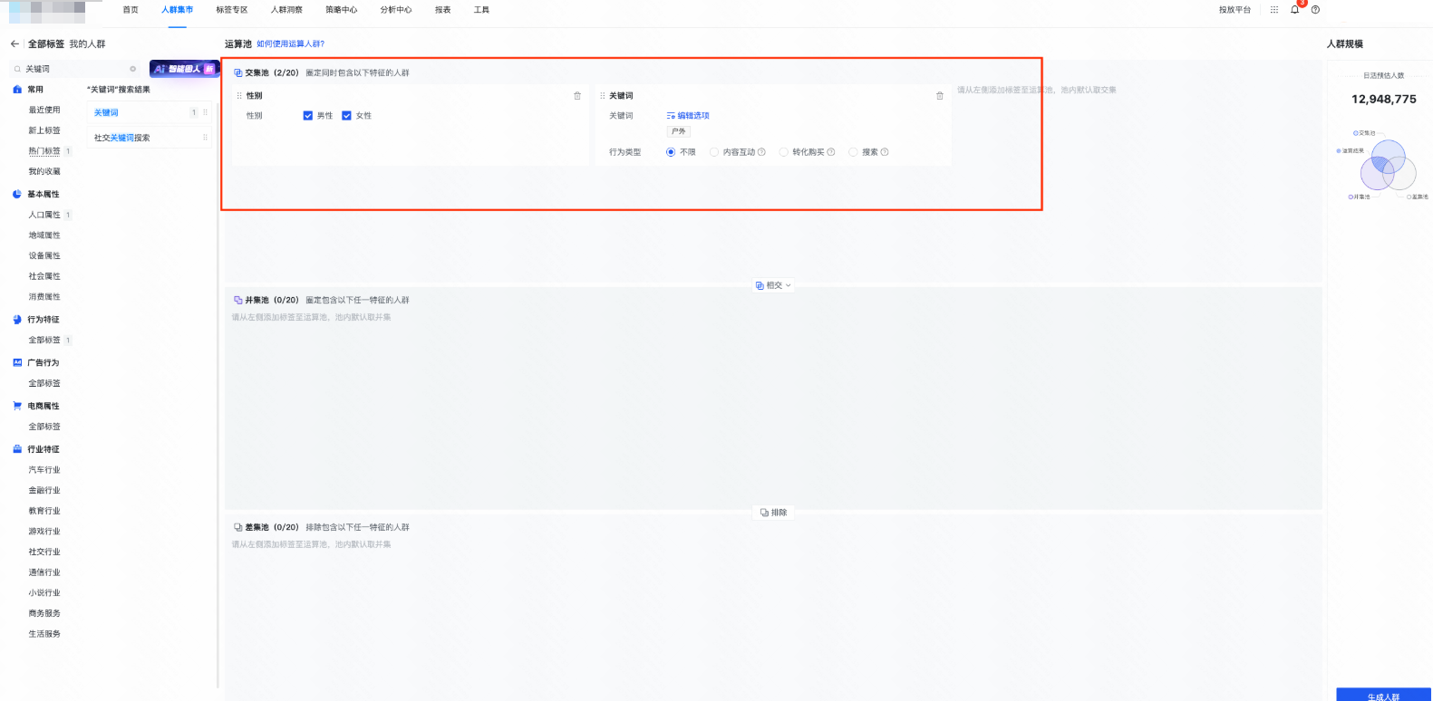Open the 人群洞察 nav tab
The width and height of the screenshot is (1433, 701).
(286, 10)
